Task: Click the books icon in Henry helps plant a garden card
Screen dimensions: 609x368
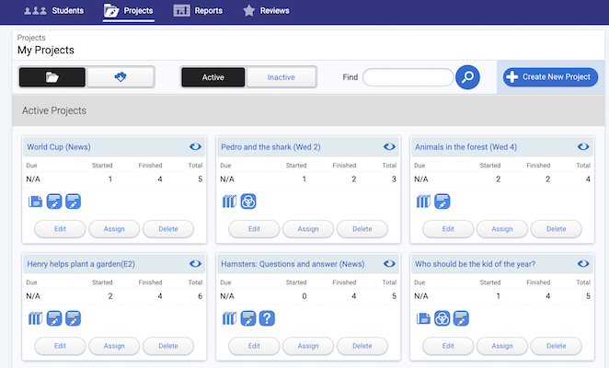Action: 36,318
